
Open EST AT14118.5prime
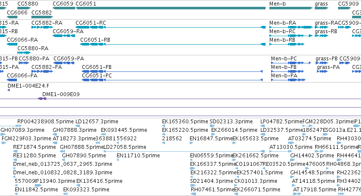pos(313,181)
